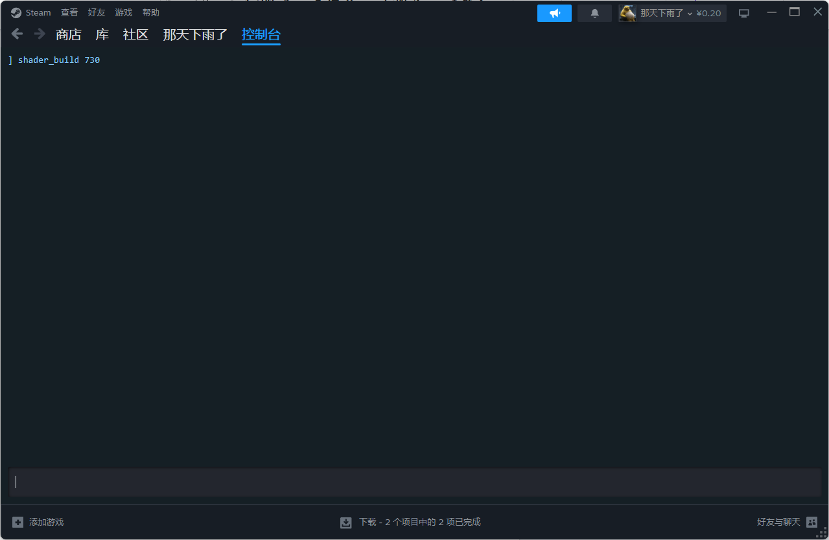Open the bell notifications button
The width and height of the screenshot is (829, 540).
tap(594, 13)
